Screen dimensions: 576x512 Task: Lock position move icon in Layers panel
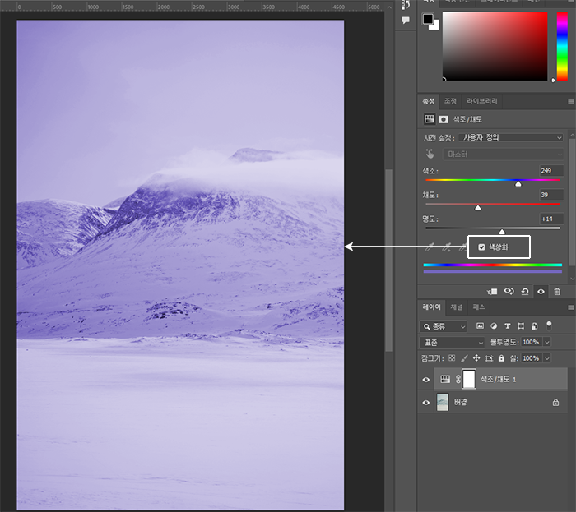tap(476, 358)
